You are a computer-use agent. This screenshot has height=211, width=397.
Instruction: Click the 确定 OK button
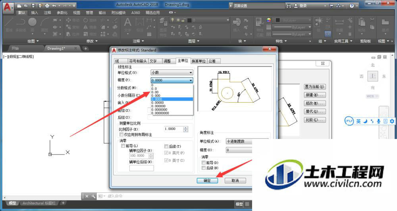[x=207, y=181]
